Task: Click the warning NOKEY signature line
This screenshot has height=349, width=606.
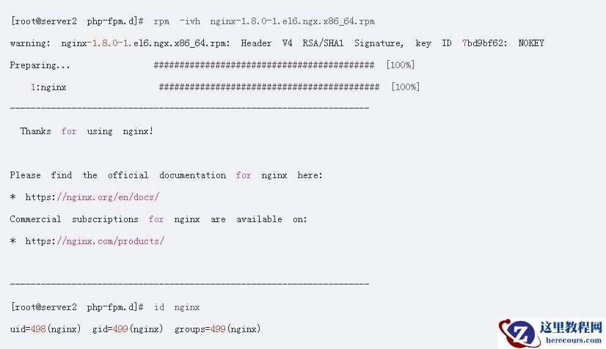Action: (277, 43)
